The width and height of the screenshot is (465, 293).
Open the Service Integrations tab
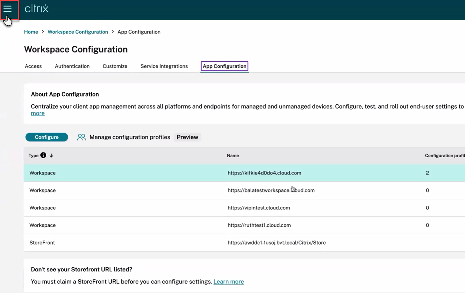tap(164, 66)
